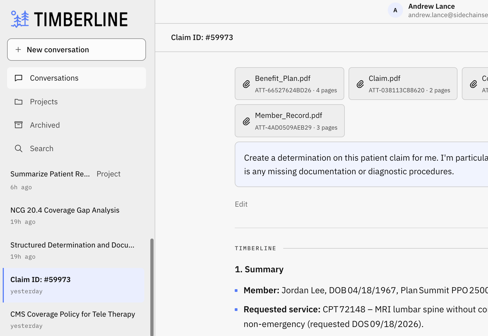Screen dimensions: 488x336
Task: Click the Project tag beside Summarize Patient
Action: pos(108,174)
